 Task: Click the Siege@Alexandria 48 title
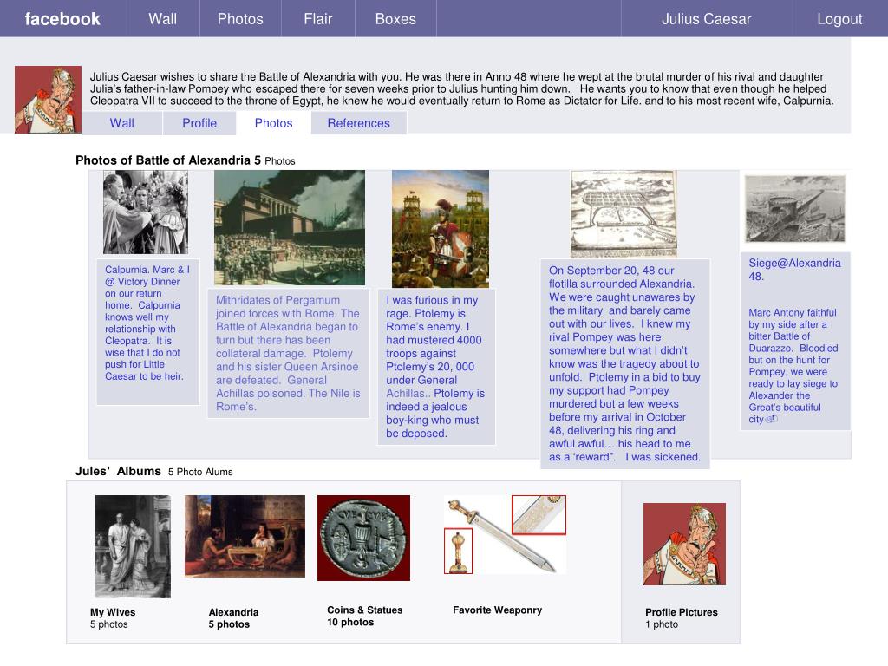pyautogui.click(x=794, y=270)
